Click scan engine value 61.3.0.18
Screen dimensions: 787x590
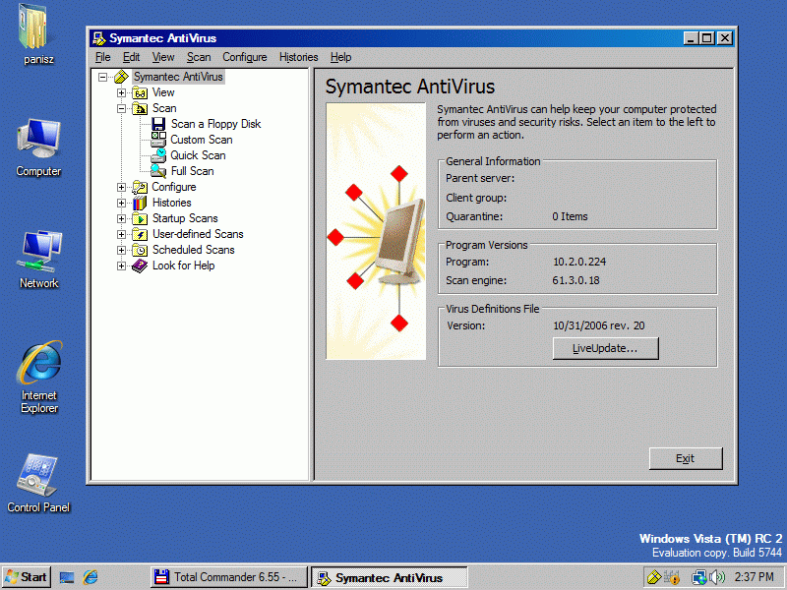pyautogui.click(x=575, y=280)
